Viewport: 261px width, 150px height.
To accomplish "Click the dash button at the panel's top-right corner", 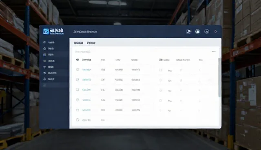I will (214, 51).
